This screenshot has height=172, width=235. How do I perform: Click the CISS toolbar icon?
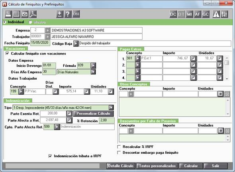point(76,14)
